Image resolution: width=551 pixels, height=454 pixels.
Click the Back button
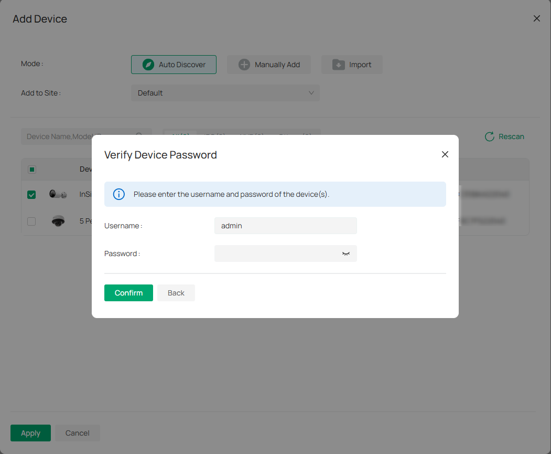tap(176, 292)
